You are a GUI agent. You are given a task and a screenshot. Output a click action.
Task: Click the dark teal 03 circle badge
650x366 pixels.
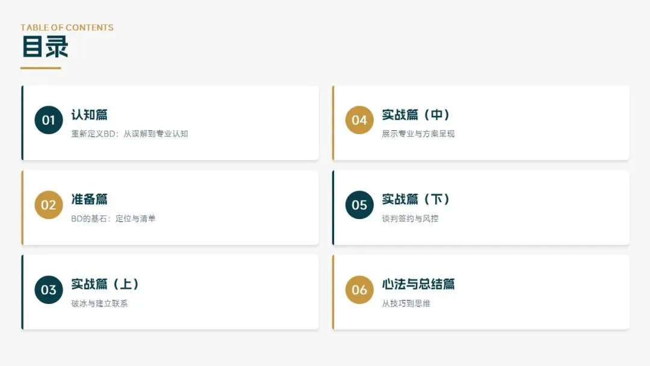(x=49, y=290)
